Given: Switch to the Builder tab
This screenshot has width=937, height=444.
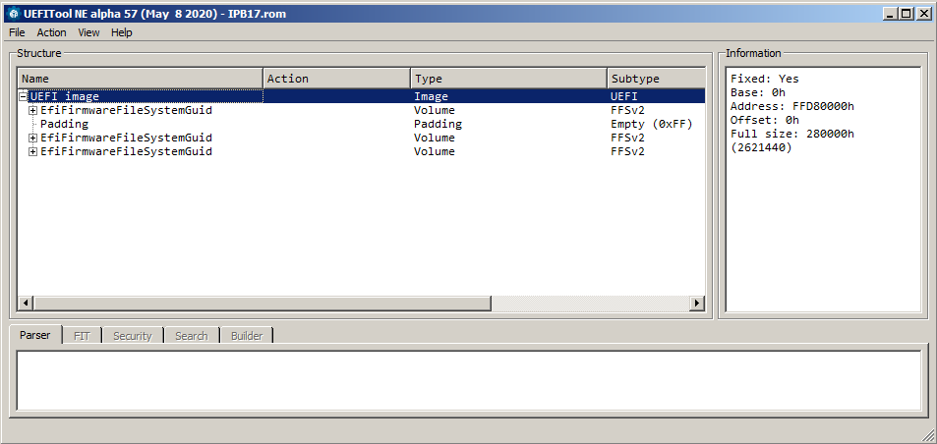Looking at the screenshot, I should click(247, 336).
